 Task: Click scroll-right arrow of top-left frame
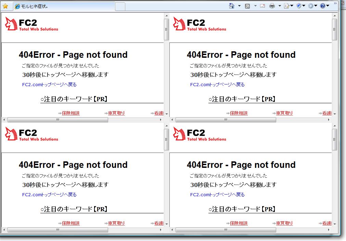tap(161, 120)
